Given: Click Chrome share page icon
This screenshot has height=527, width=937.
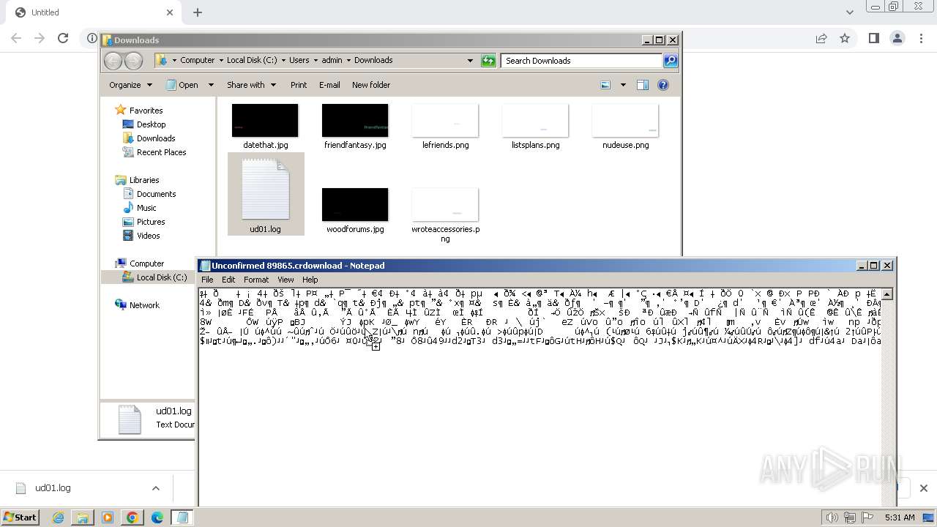Looking at the screenshot, I should 821,38.
